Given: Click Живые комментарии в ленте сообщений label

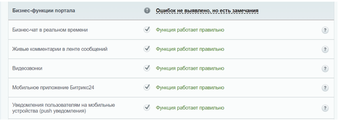Looking at the screenshot, I should [60, 49].
